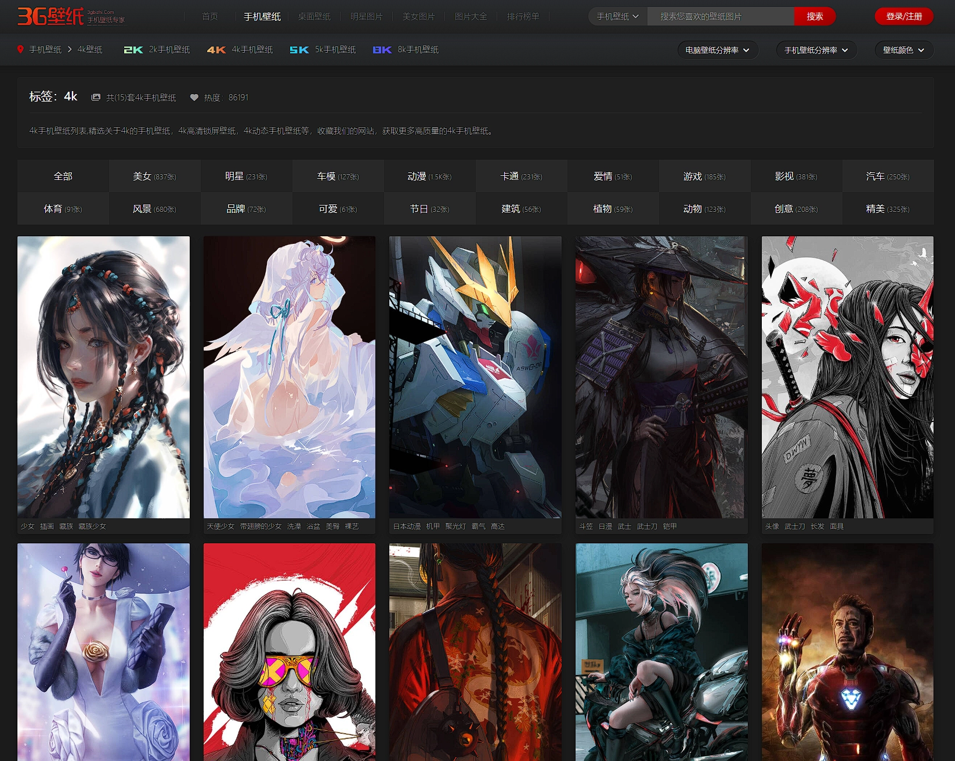955x761 pixels.
Task: Open the 排行榜单 navigation item
Action: click(523, 16)
